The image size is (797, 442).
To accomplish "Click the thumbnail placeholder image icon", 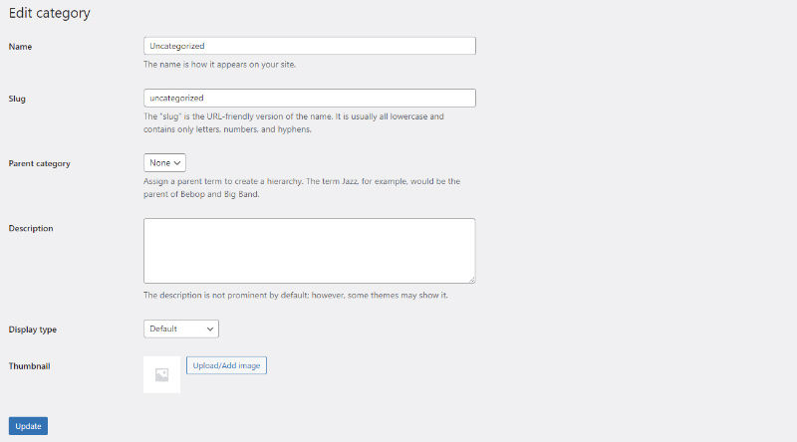I will coord(161,375).
